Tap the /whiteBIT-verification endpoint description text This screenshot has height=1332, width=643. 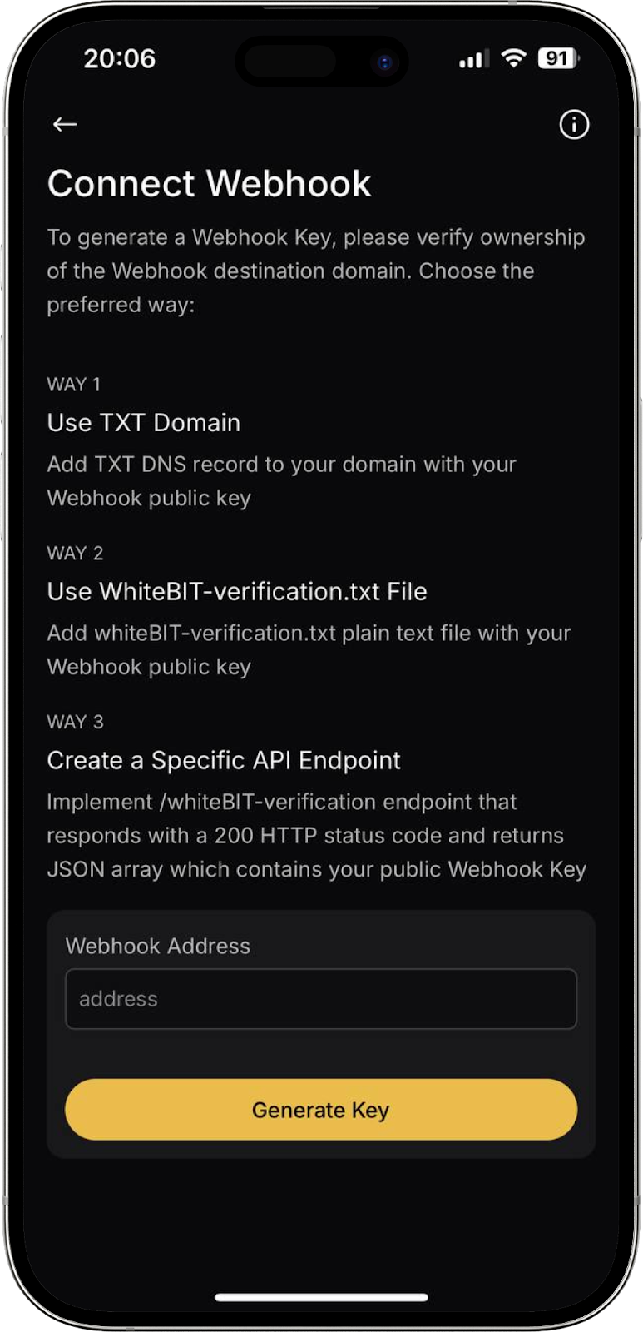[317, 836]
